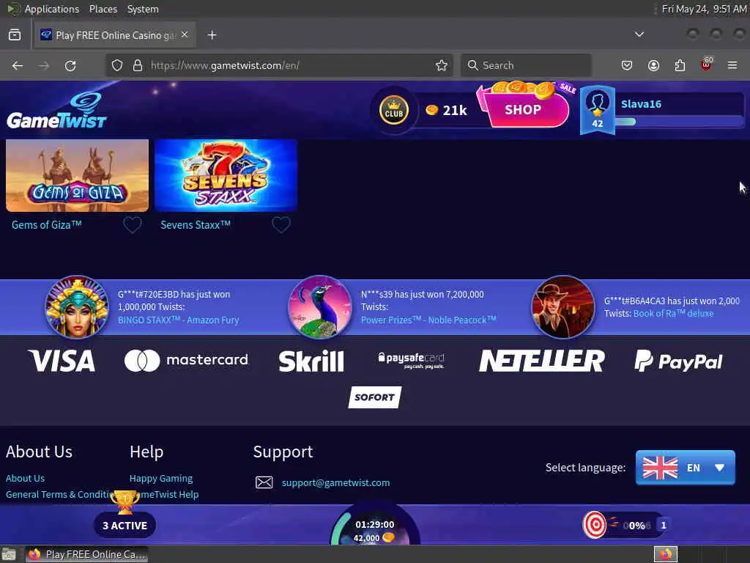Click the VISA payment logo
The width and height of the screenshot is (750, 563).
point(62,361)
